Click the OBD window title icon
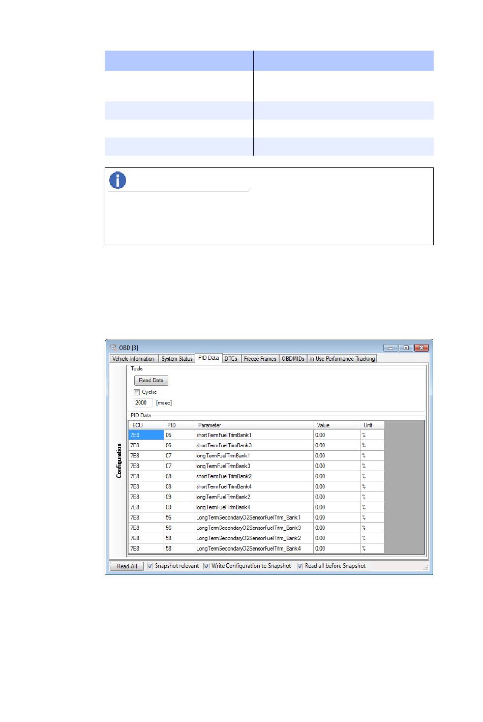This screenshot has width=483, height=722. [x=113, y=348]
